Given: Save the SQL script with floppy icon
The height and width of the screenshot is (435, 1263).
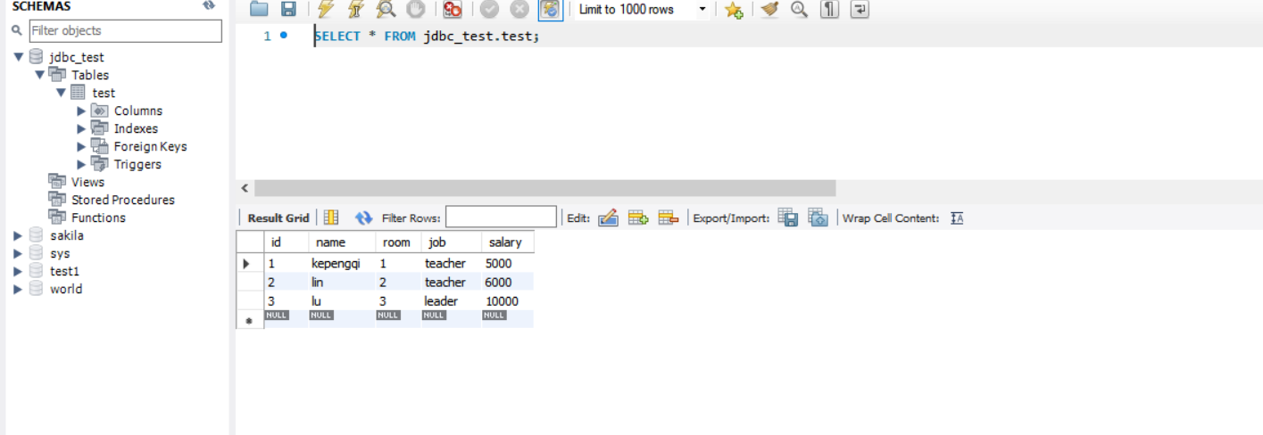Looking at the screenshot, I should click(288, 10).
